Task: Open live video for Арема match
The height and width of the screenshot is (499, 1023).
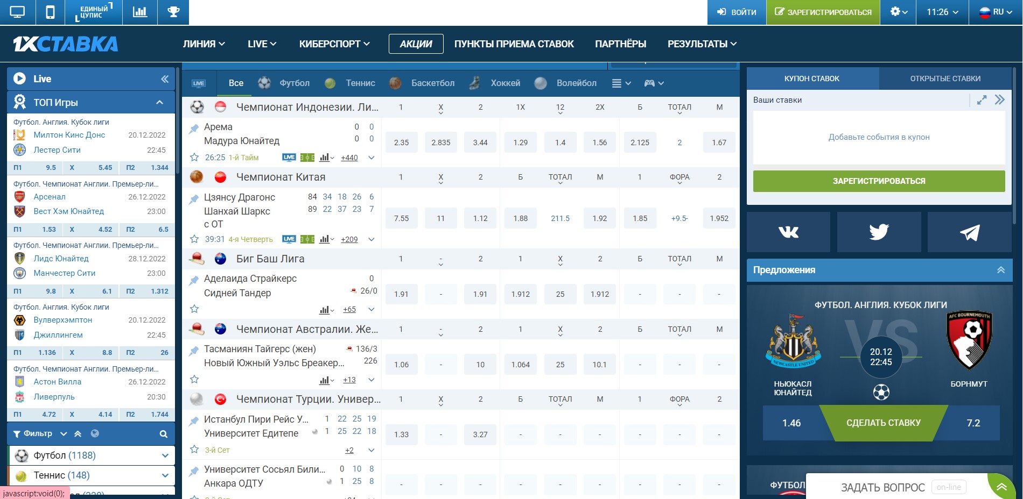Action: [x=289, y=158]
